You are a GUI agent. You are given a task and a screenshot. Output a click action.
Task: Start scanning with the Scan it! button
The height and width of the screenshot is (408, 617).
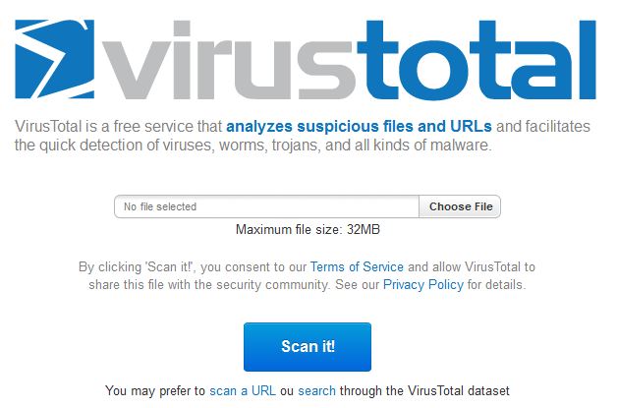pyautogui.click(x=308, y=347)
